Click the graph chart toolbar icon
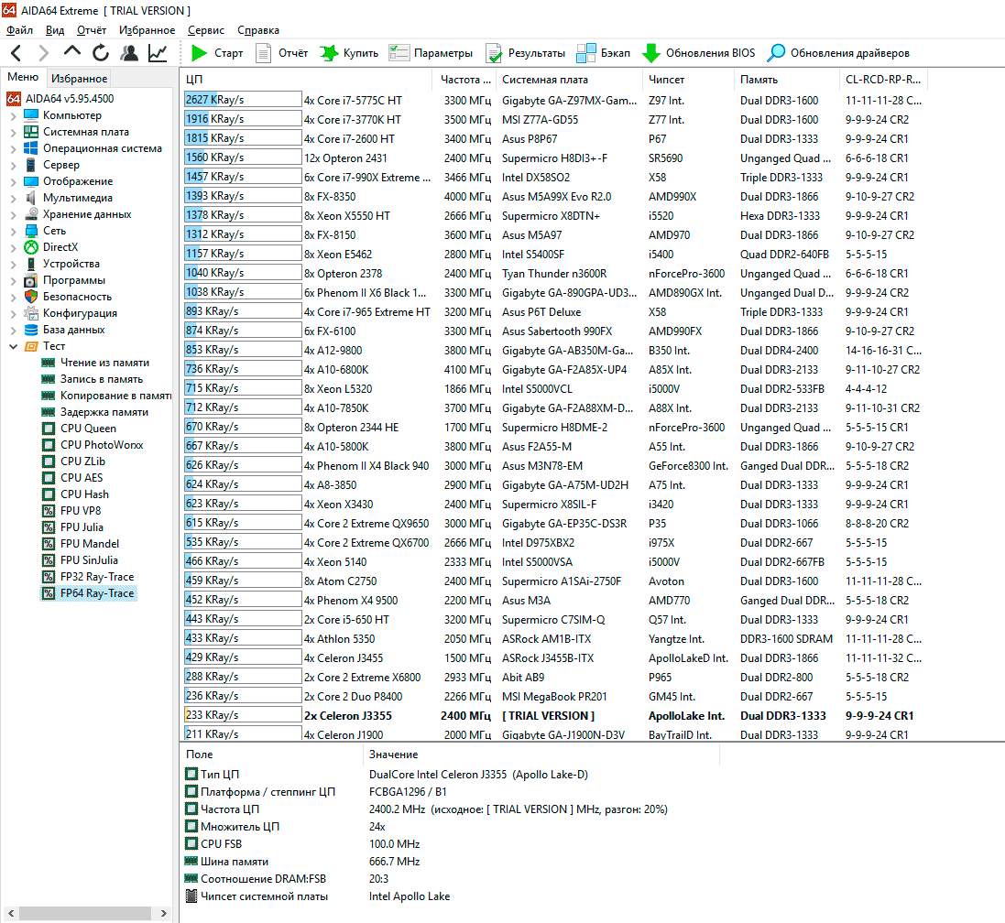The width and height of the screenshot is (1005, 923). point(158,53)
